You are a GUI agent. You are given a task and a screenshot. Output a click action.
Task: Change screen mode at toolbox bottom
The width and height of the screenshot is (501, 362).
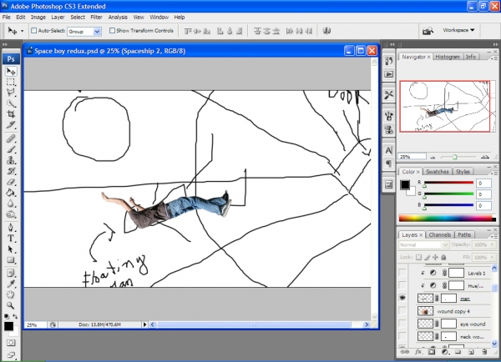pyautogui.click(x=11, y=354)
